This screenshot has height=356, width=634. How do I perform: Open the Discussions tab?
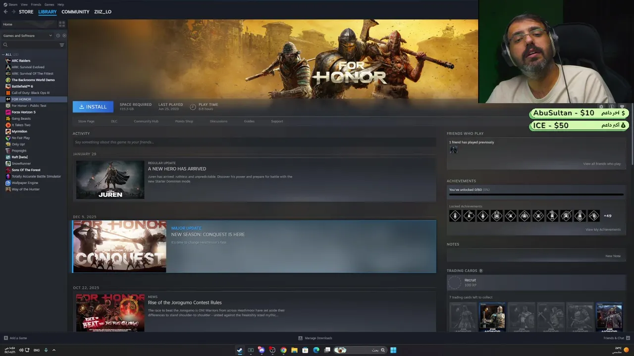point(218,121)
